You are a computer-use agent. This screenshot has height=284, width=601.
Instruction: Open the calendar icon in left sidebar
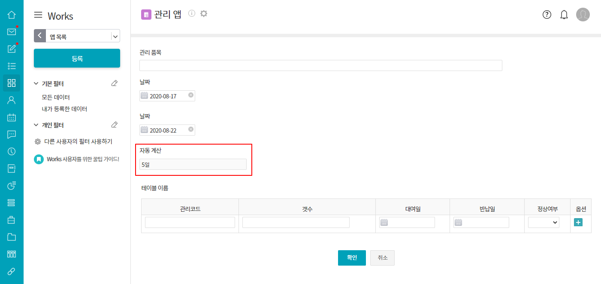click(12, 117)
